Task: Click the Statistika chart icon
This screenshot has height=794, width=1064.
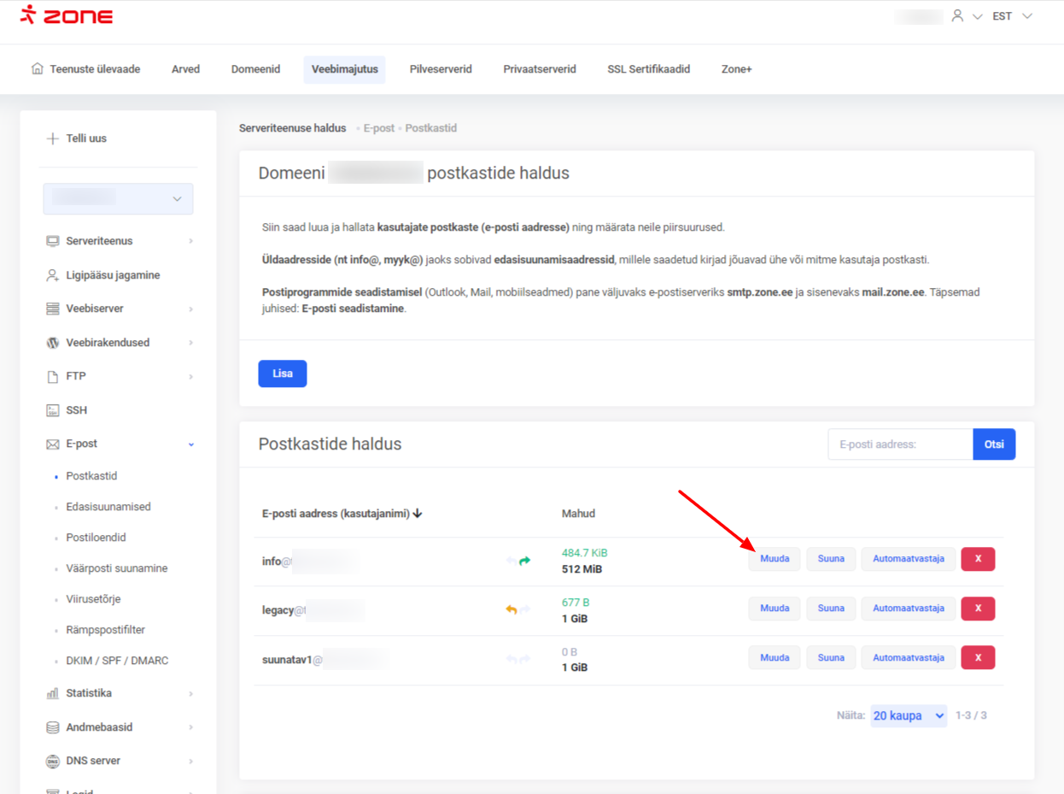Action: pos(53,693)
